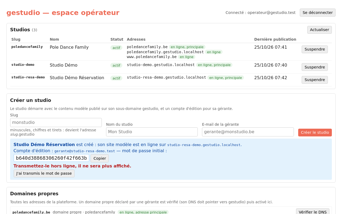Viewport: 342px width, 214px height.
Task: Confirm with J'ai transmis le mot de passe
Action: (x=44, y=173)
